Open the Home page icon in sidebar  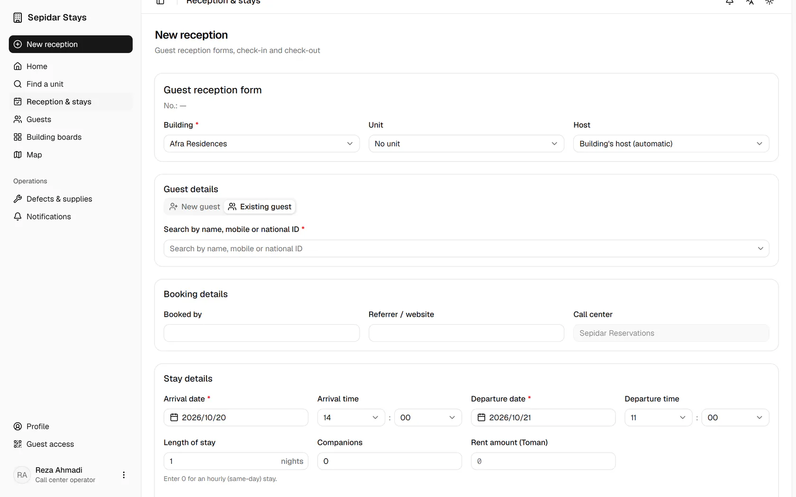pos(18,66)
